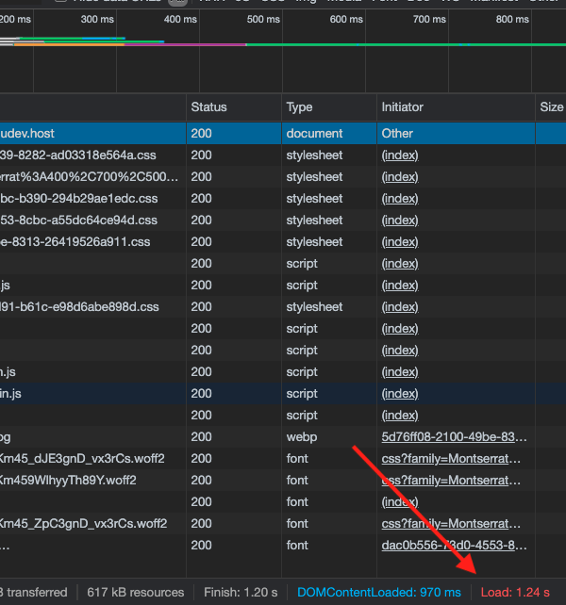Viewport: 566px width, 605px height.
Task: Click the 400 ms marker in the timeline overview
Action: 180,19
